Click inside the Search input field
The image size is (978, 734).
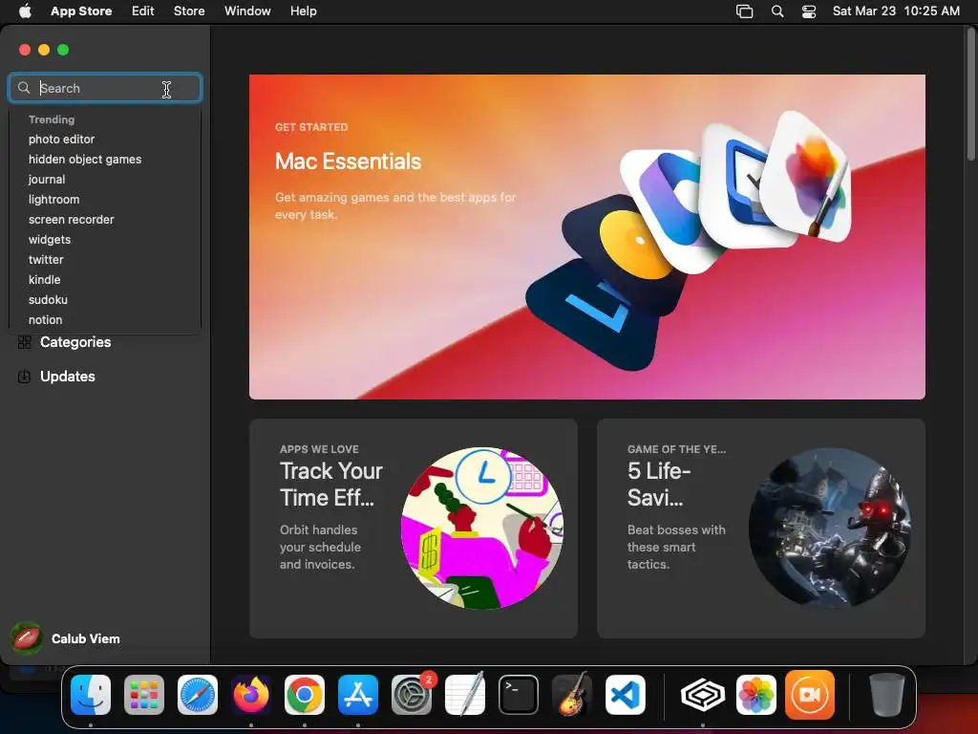point(105,88)
